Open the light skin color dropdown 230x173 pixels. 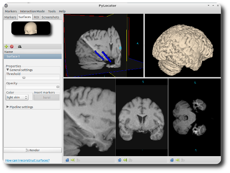coord(17,98)
